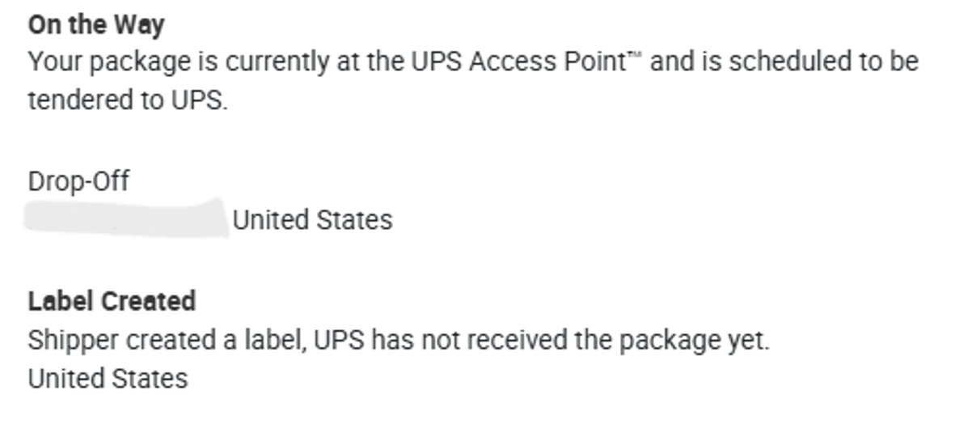Click "United States" beside the redacted location

pos(312,220)
